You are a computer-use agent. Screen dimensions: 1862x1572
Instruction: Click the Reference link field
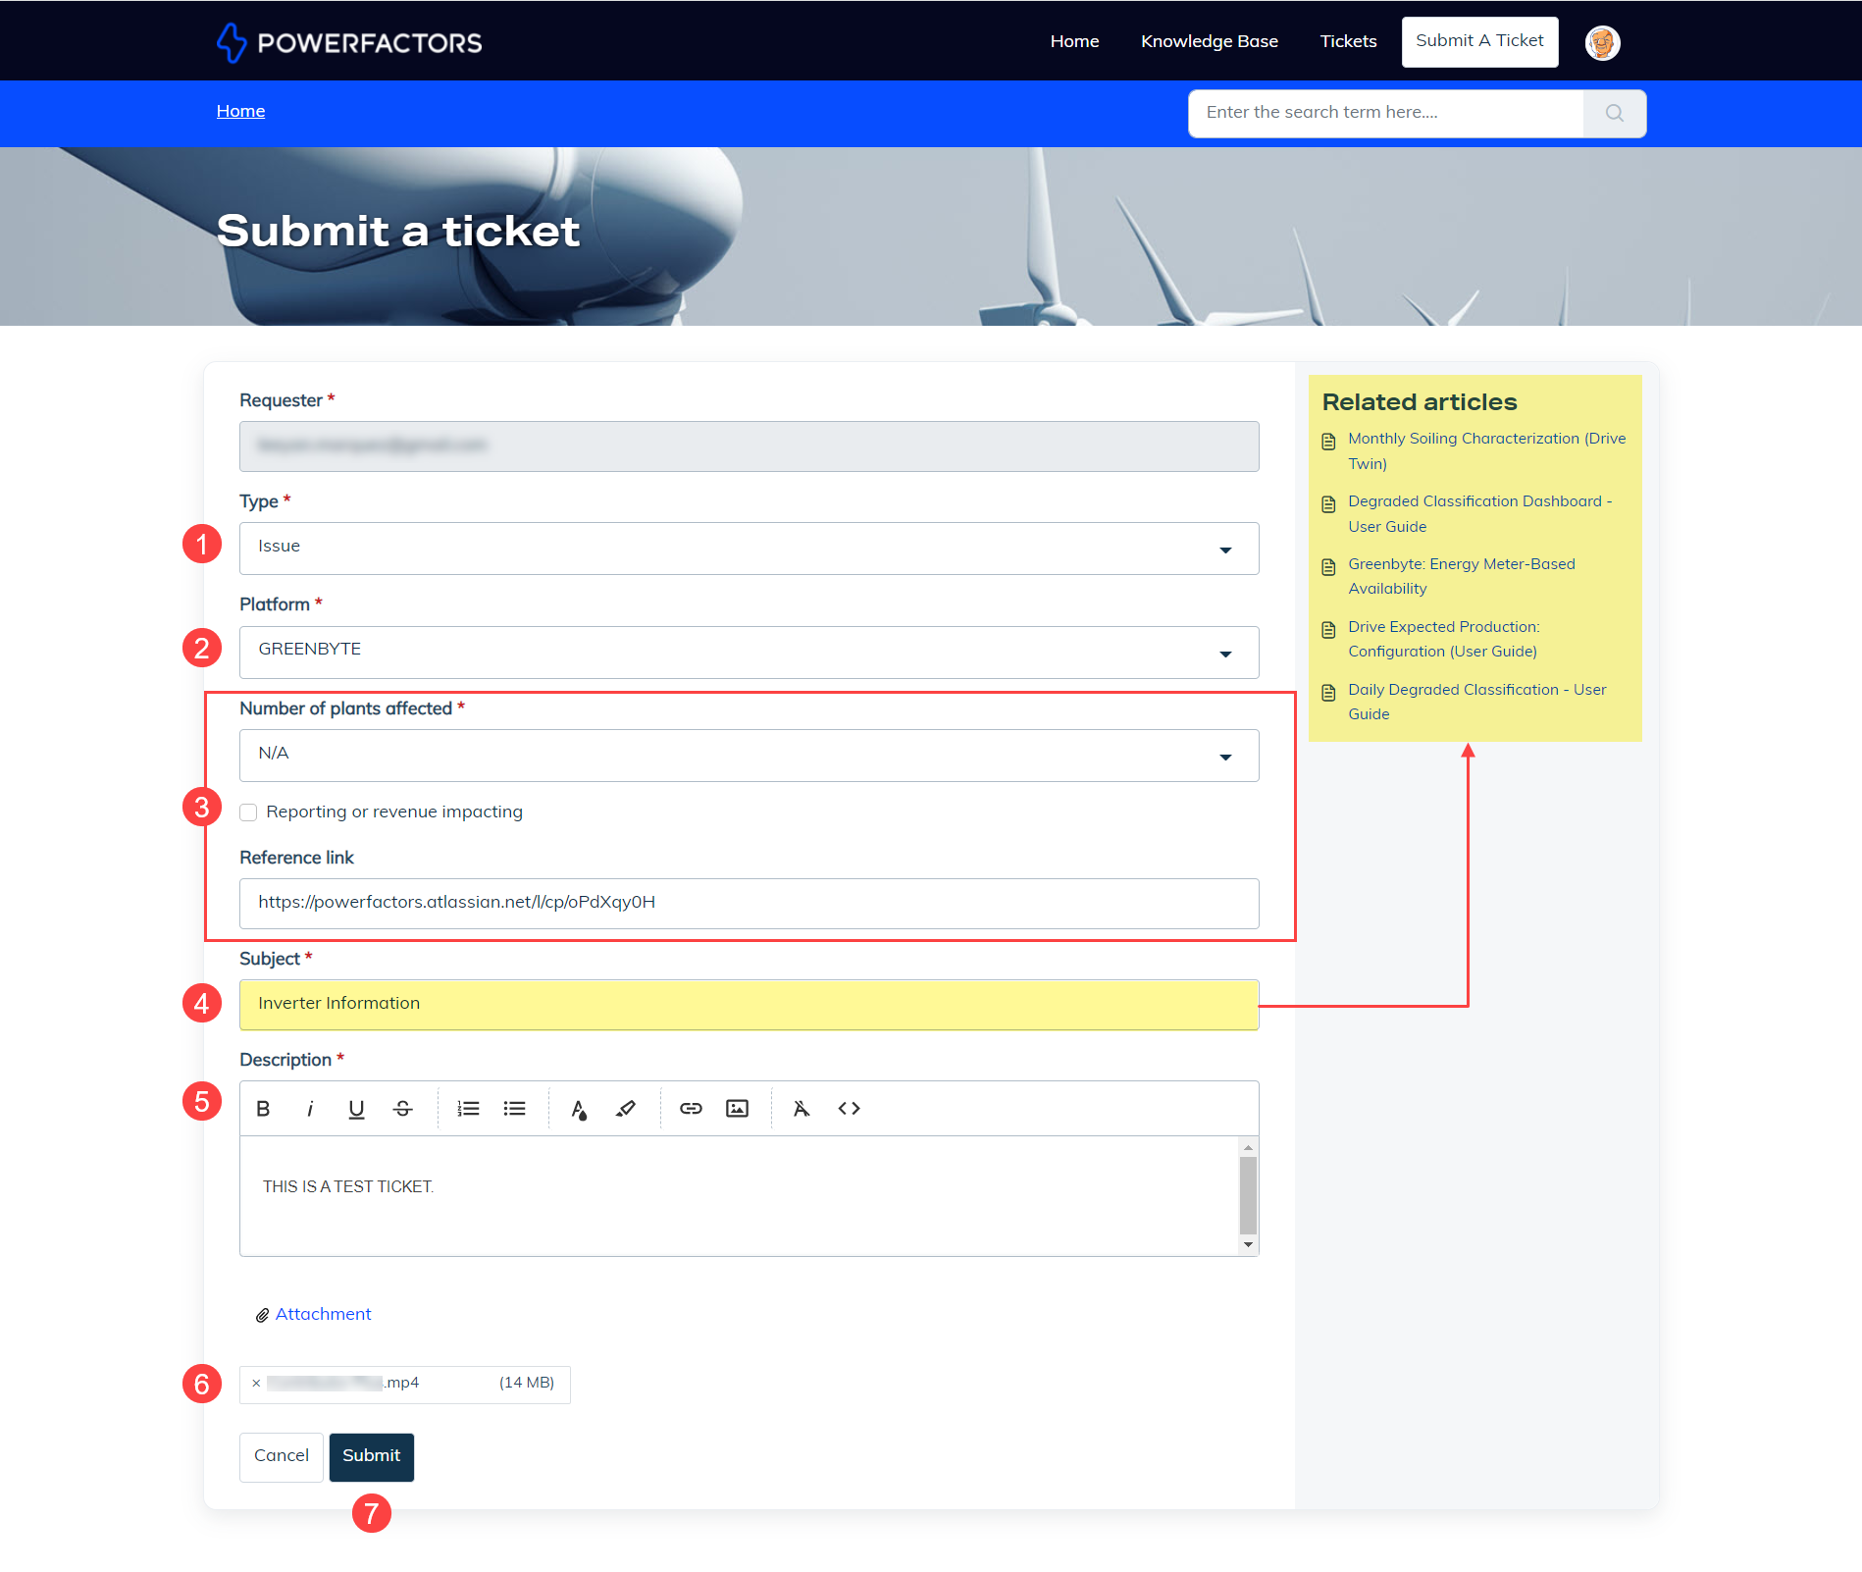[x=749, y=903]
